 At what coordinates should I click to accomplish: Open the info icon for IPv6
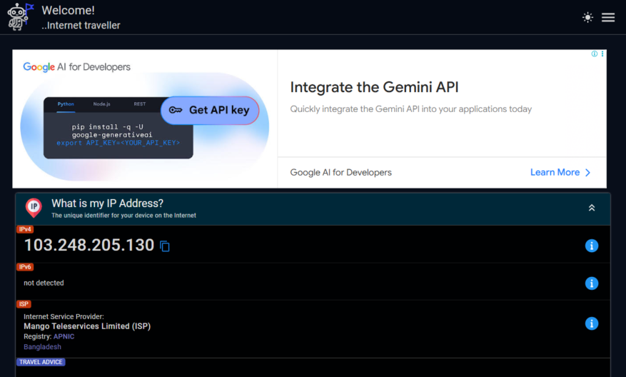(592, 283)
